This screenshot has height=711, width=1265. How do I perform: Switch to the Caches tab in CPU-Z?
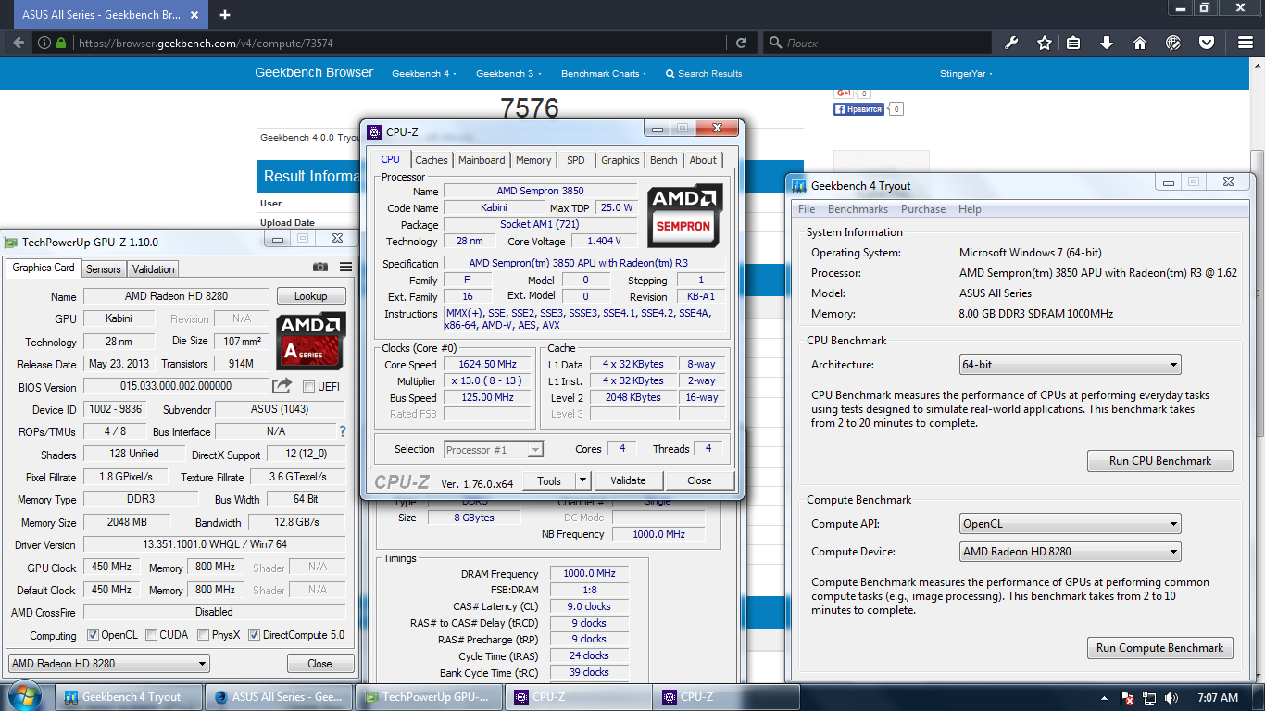(x=432, y=160)
